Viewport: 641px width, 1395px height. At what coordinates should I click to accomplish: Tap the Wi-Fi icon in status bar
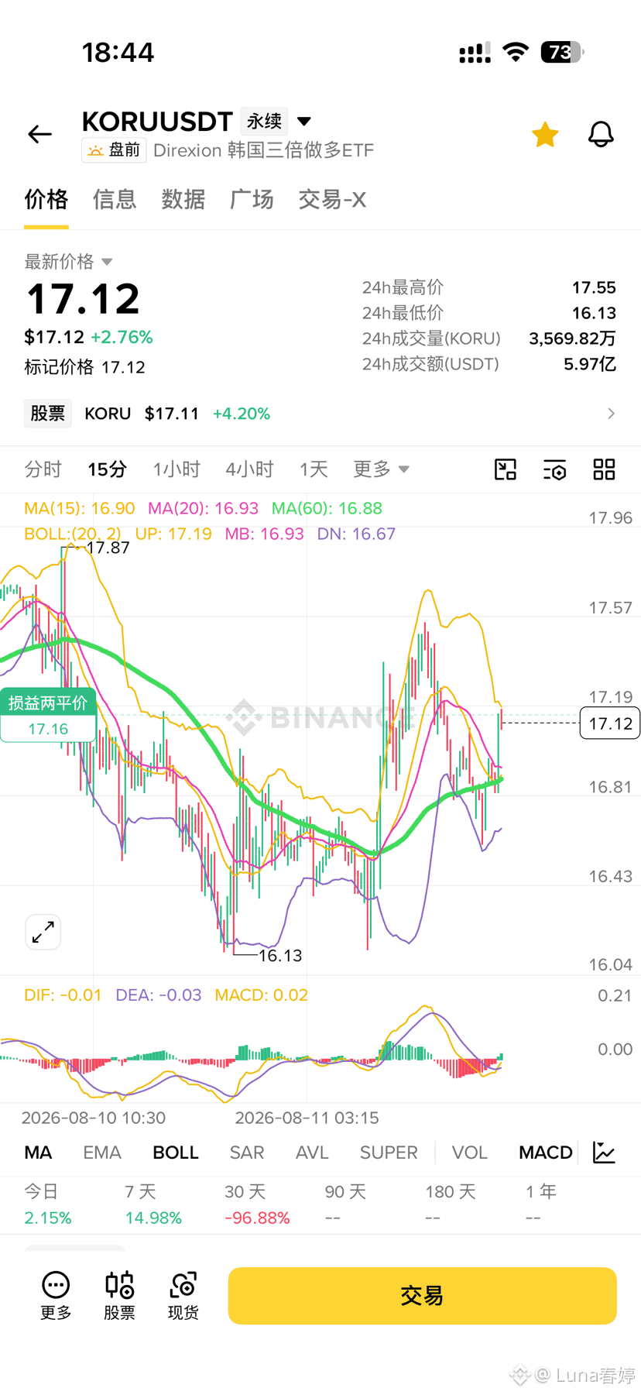pyautogui.click(x=516, y=52)
